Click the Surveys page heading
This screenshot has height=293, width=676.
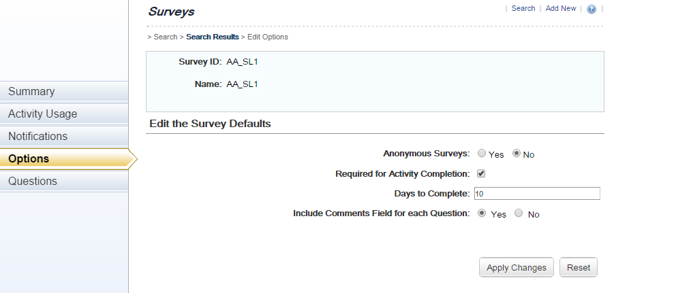(x=171, y=12)
